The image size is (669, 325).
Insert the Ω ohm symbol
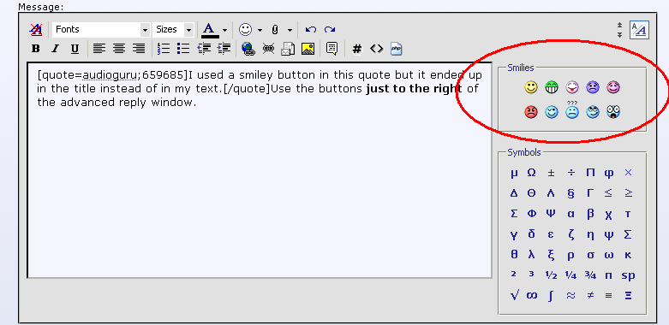point(532,173)
